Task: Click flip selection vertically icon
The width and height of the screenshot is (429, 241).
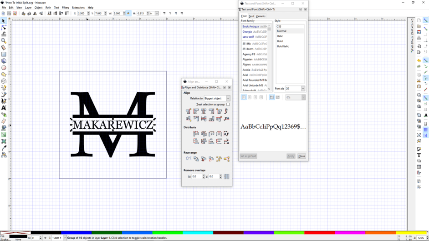Action: 41,13
